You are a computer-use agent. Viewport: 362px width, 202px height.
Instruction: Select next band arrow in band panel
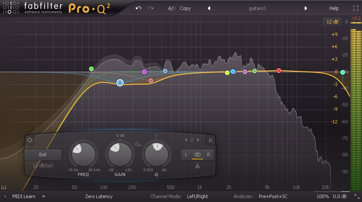coord(198,140)
